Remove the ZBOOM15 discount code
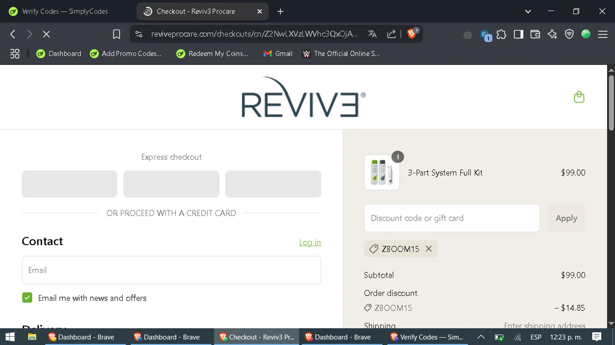Viewport: 615px width, 345px height. (x=428, y=249)
